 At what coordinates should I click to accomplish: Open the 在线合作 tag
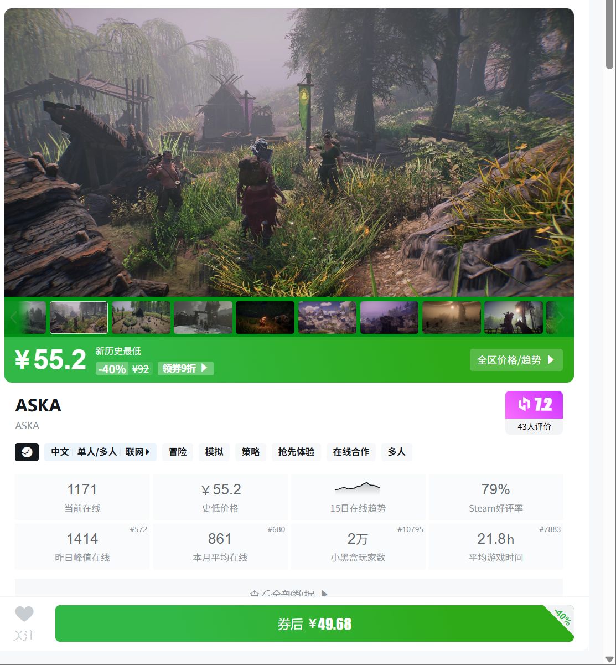[351, 452]
